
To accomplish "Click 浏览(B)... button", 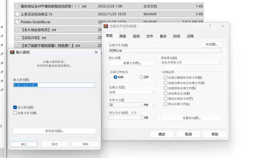I will pyautogui.click(x=212, y=44).
